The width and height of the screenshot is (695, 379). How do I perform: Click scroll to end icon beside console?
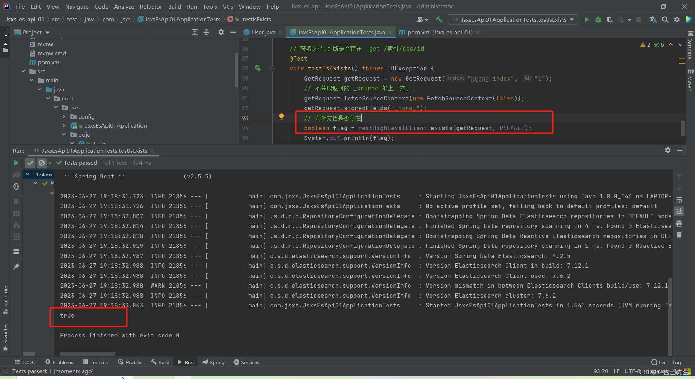679,211
